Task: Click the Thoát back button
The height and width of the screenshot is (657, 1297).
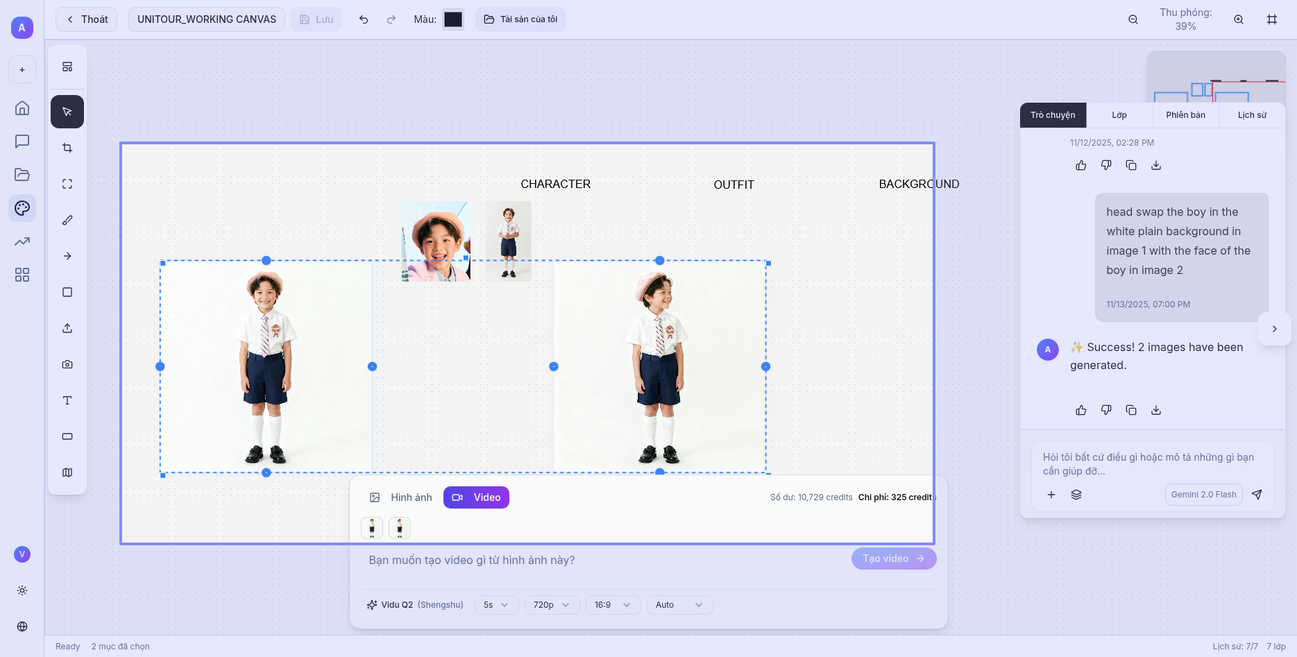Action: (87, 19)
